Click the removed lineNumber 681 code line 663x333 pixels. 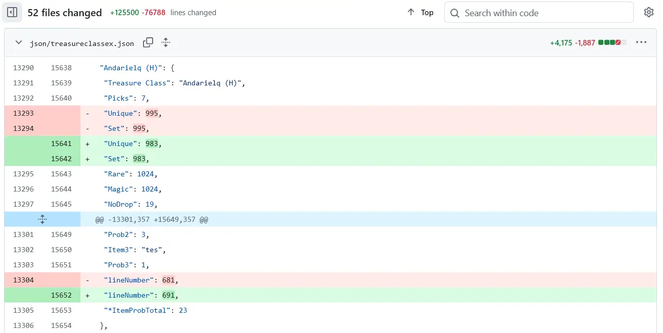tap(141, 280)
